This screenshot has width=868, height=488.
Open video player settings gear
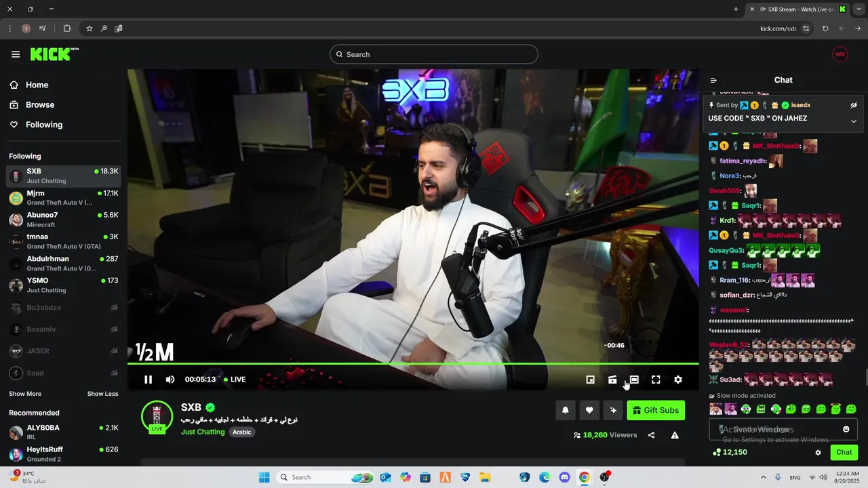pos(678,380)
